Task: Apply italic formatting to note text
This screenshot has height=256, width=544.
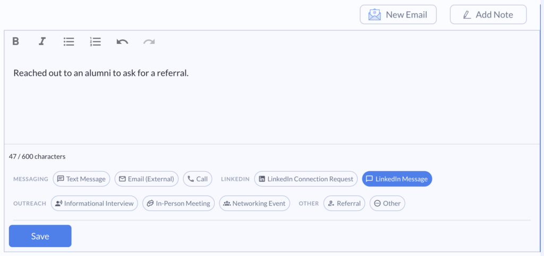Action: click(x=42, y=41)
